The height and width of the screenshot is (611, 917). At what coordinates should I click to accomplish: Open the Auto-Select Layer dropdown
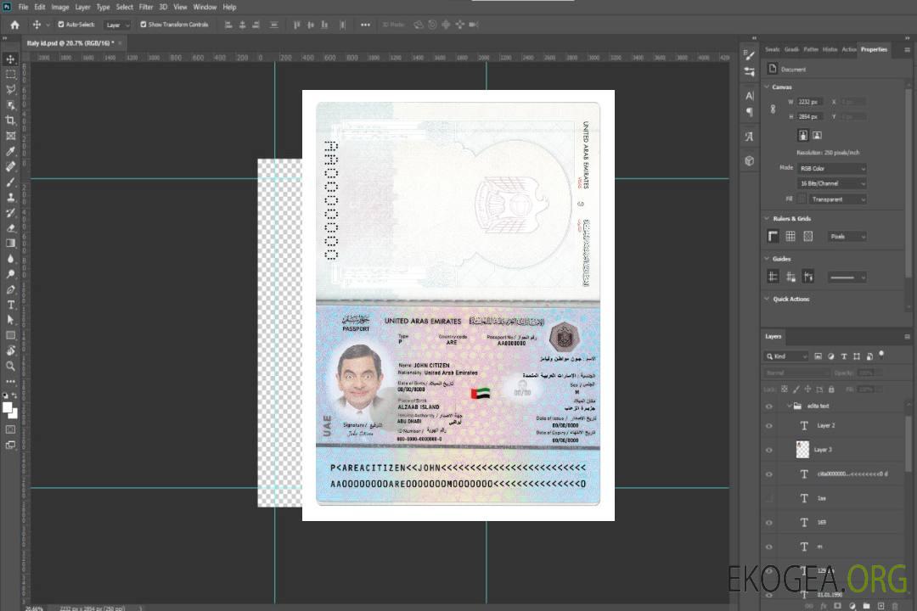point(117,25)
